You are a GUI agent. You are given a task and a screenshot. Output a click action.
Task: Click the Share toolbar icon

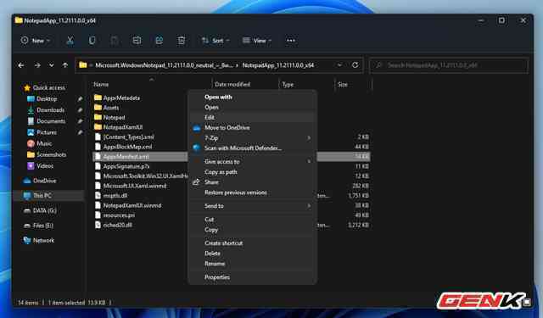click(x=159, y=41)
